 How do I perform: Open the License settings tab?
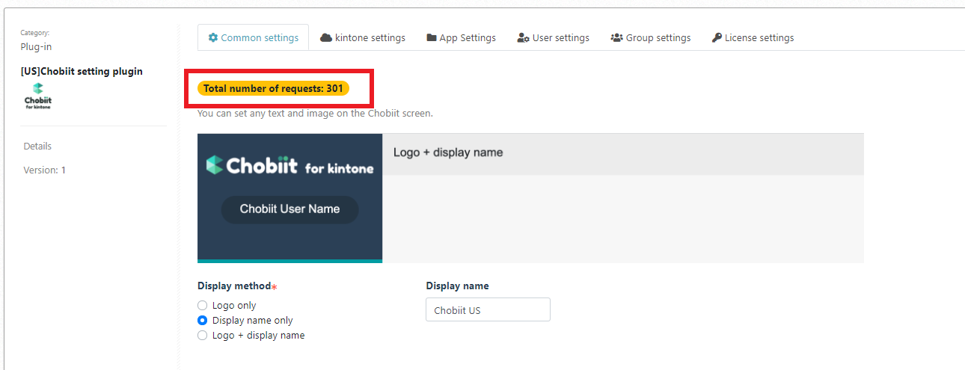coord(753,37)
